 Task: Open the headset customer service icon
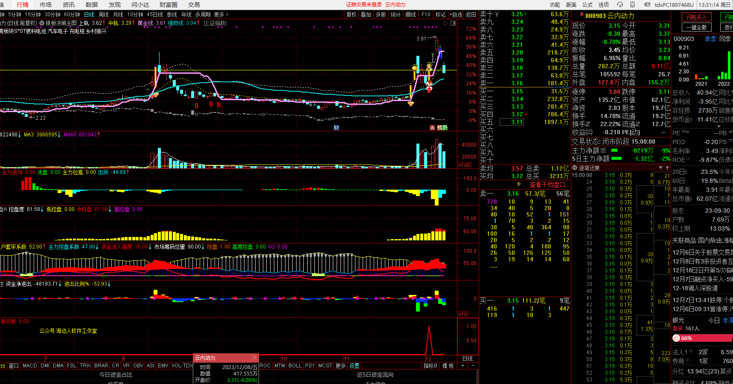coord(620,5)
